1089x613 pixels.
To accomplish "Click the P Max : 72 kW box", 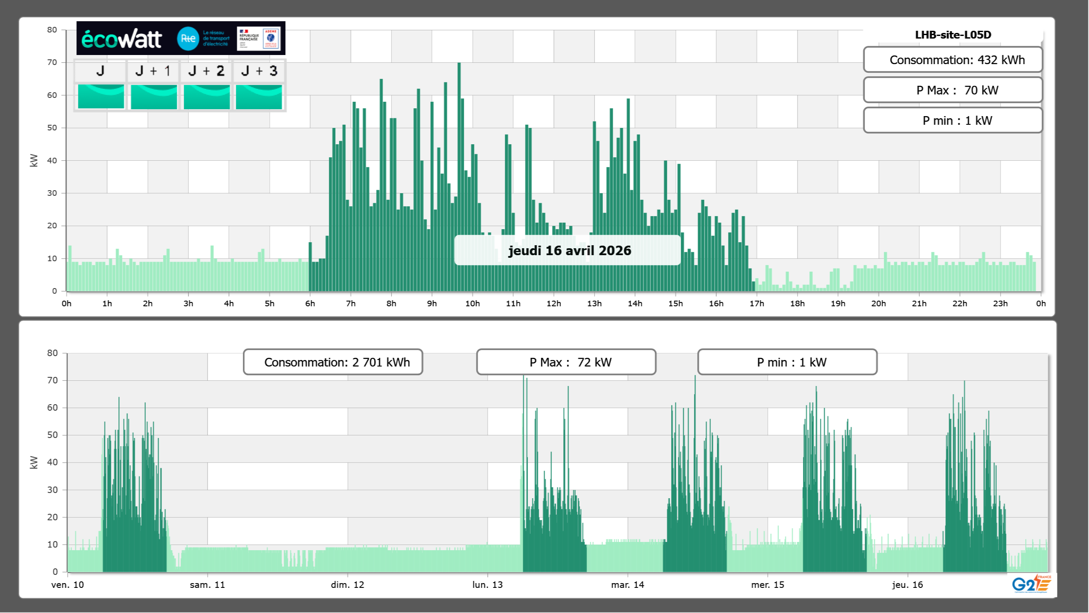I will (566, 362).
